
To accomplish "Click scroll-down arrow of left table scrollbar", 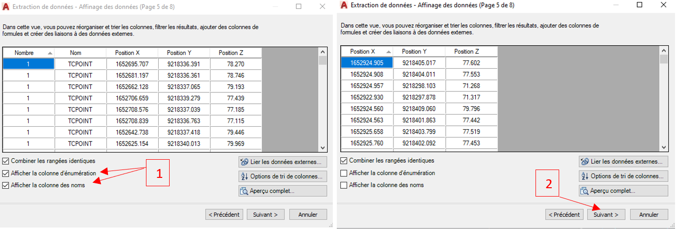I will (323, 148).
